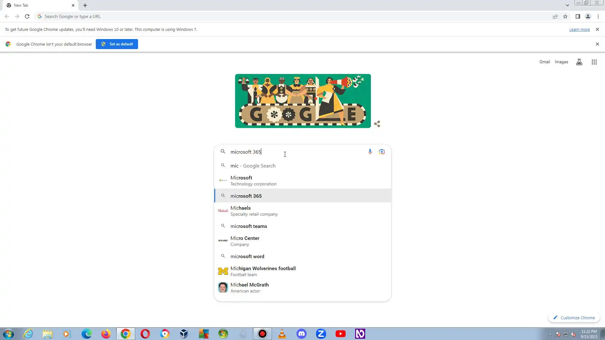Open the Learn more link
Image resolution: width=605 pixels, height=340 pixels.
(x=579, y=29)
